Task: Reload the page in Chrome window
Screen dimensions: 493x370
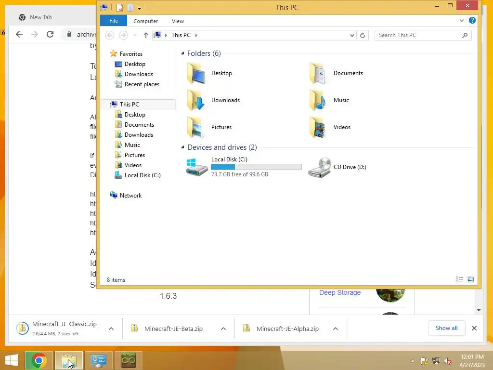Action: pos(50,34)
